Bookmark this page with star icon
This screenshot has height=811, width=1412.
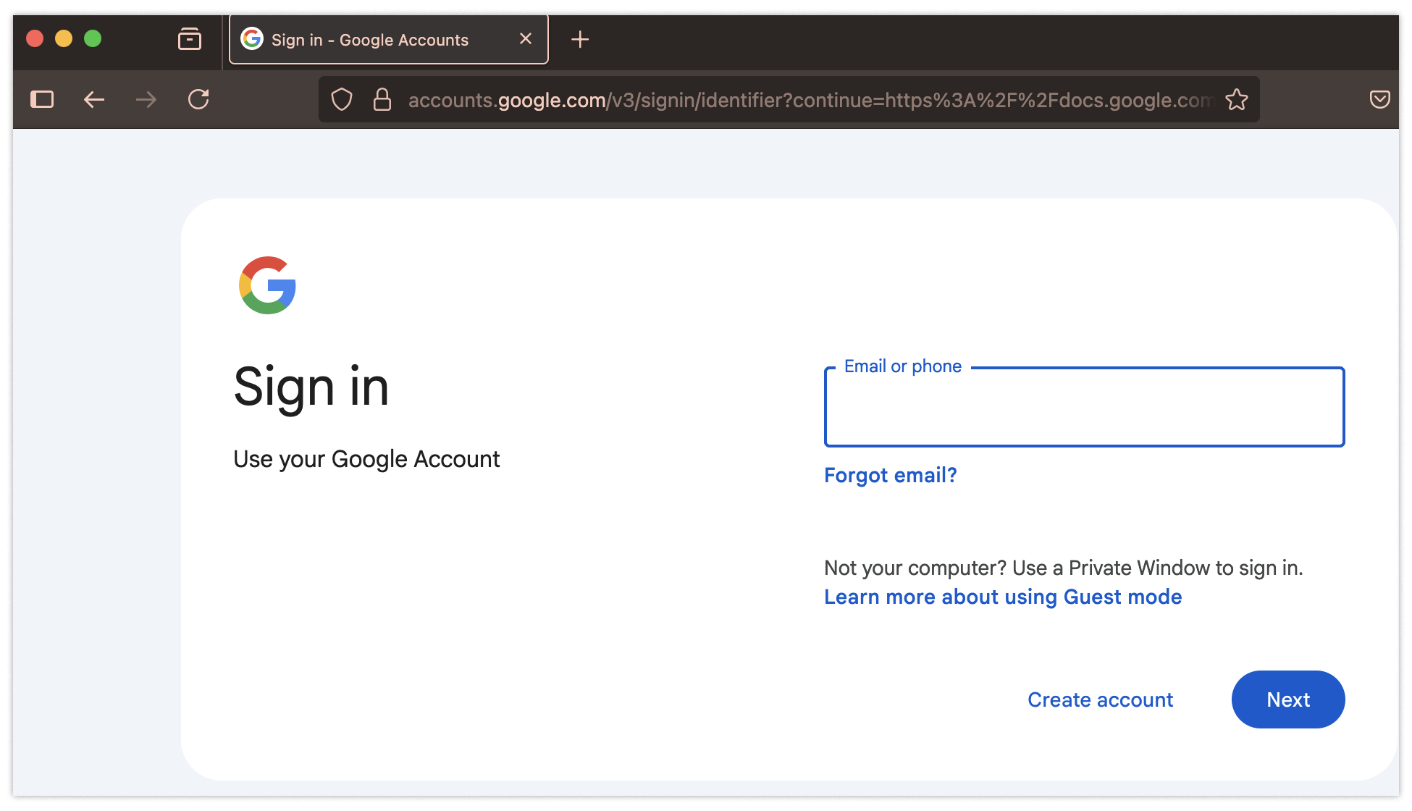(1237, 99)
